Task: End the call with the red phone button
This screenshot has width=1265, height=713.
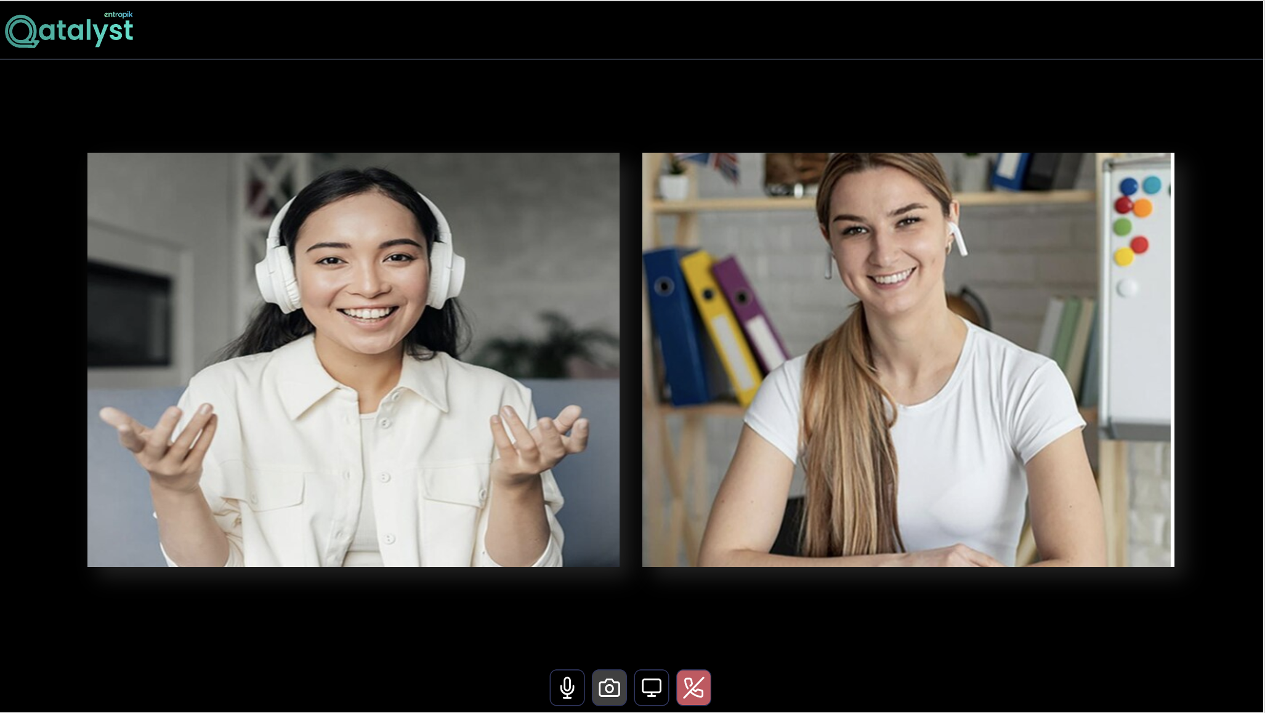Action: click(x=693, y=687)
